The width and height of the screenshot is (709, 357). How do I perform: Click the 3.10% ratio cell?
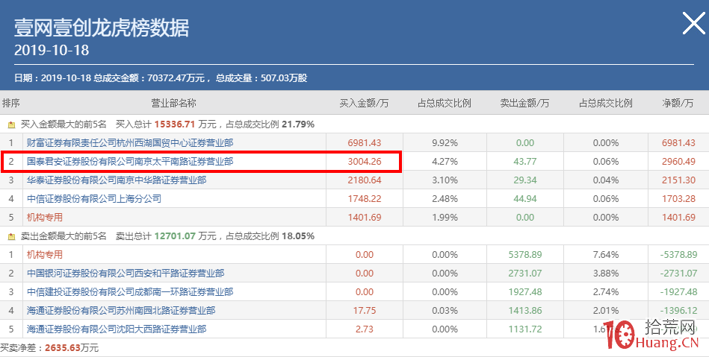pyautogui.click(x=445, y=180)
